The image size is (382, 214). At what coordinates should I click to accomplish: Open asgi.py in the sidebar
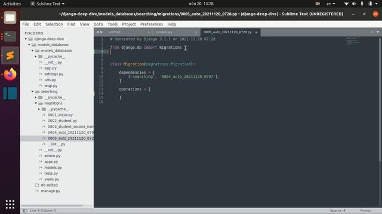click(x=50, y=68)
